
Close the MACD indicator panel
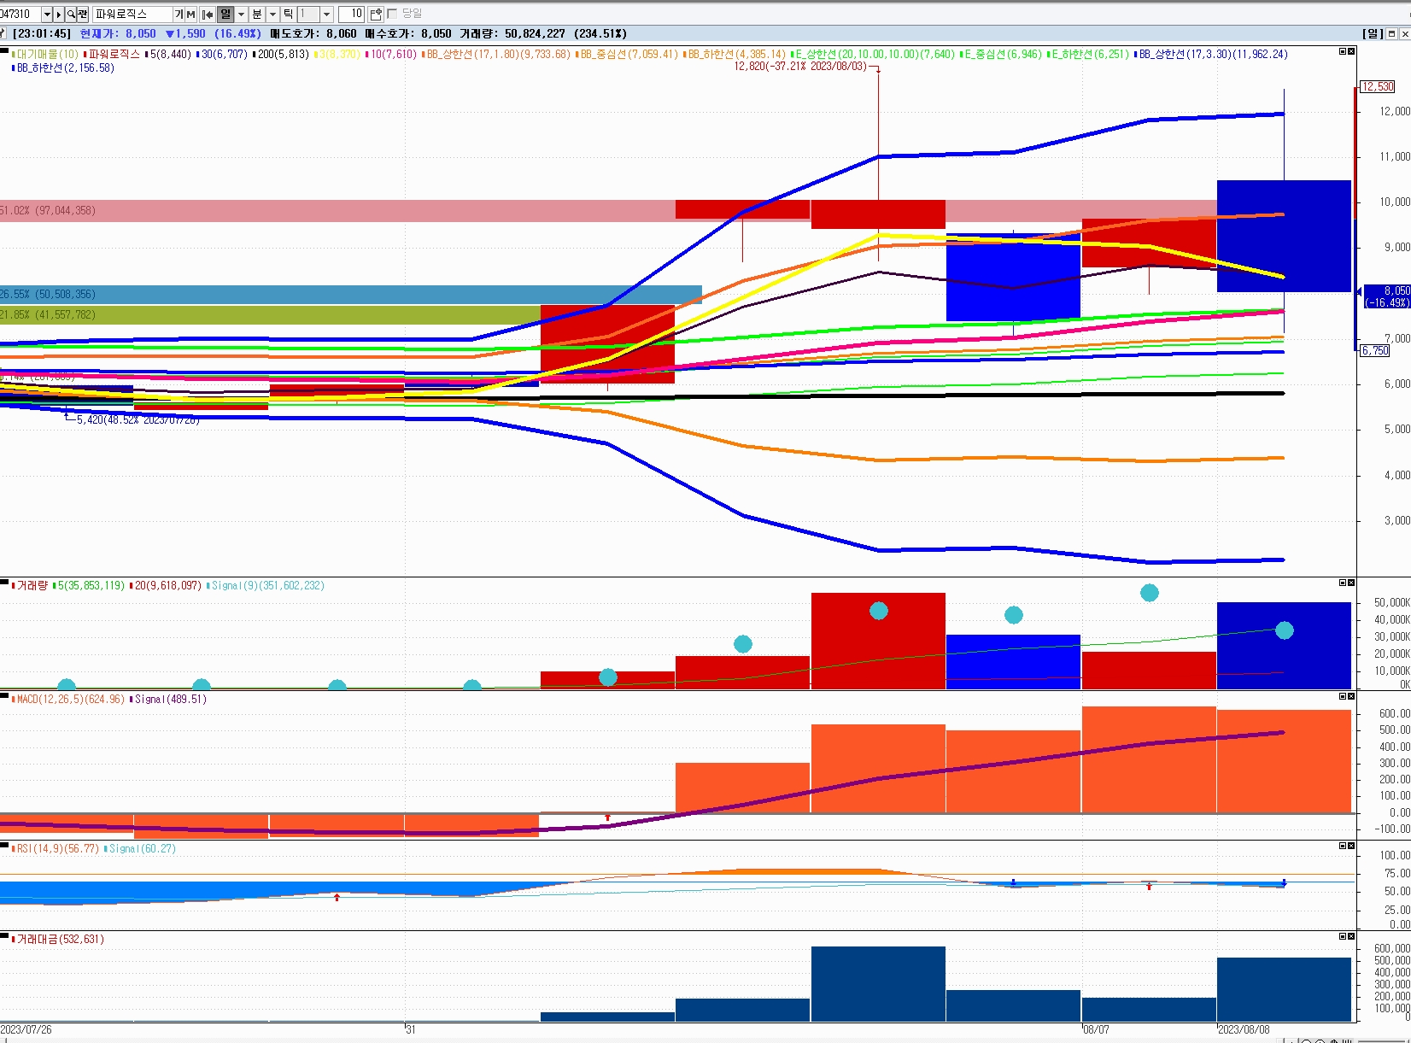[x=1351, y=696]
